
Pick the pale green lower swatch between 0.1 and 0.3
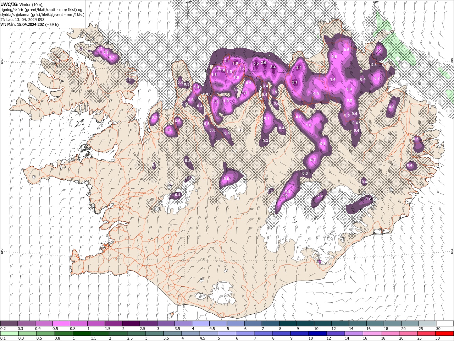coord(9,333)
